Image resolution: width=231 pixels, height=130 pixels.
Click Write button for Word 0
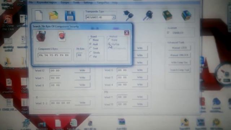82,85
